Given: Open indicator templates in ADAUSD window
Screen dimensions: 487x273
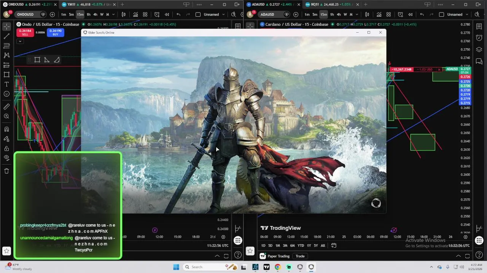Looking at the screenshot, I should pos(388,14).
